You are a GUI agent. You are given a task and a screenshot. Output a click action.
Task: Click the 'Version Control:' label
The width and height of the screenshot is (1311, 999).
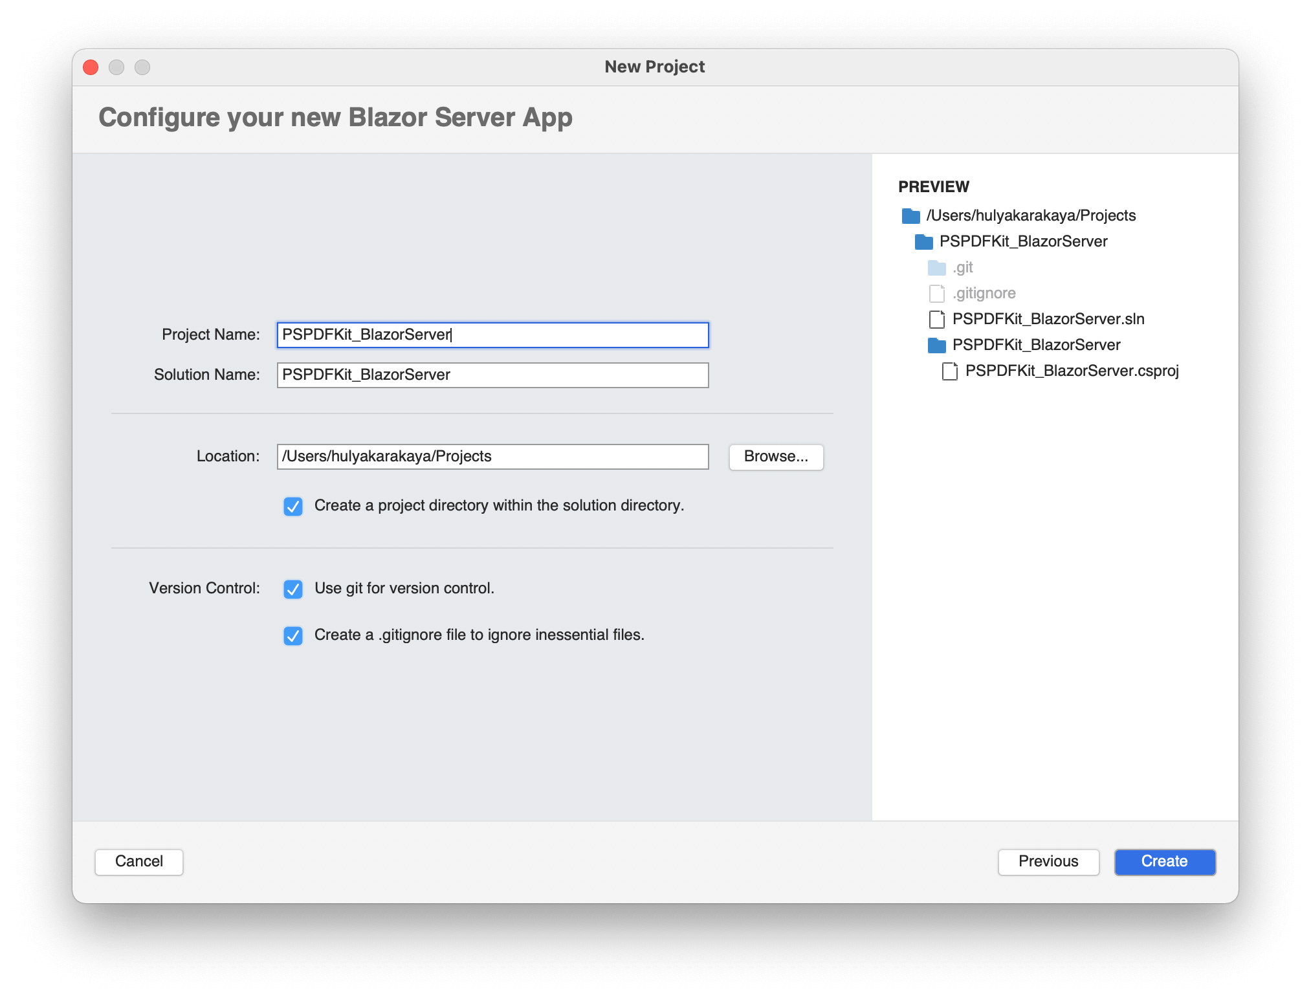pyautogui.click(x=204, y=588)
